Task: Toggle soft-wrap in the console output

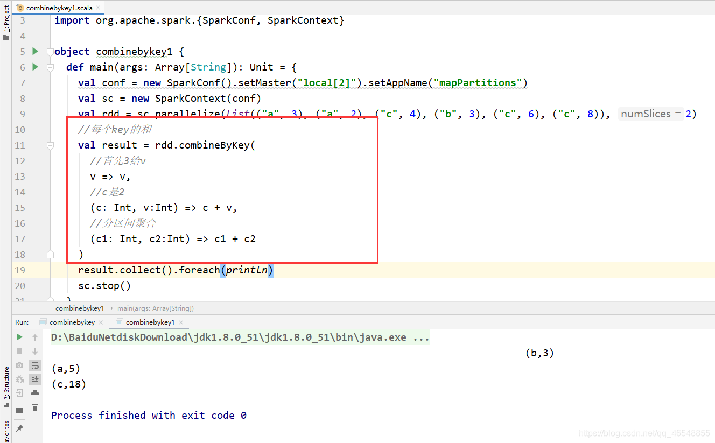Action: (x=35, y=365)
